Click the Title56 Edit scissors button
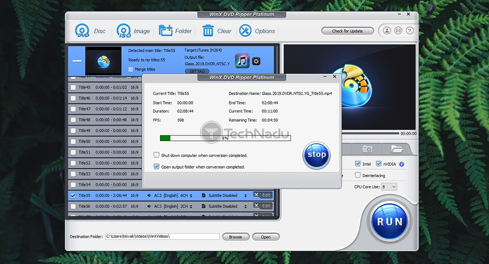 (263, 206)
